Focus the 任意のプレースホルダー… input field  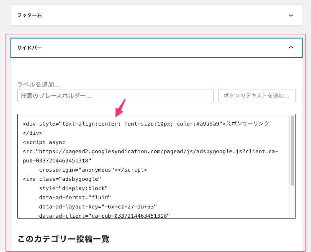[x=115, y=96]
